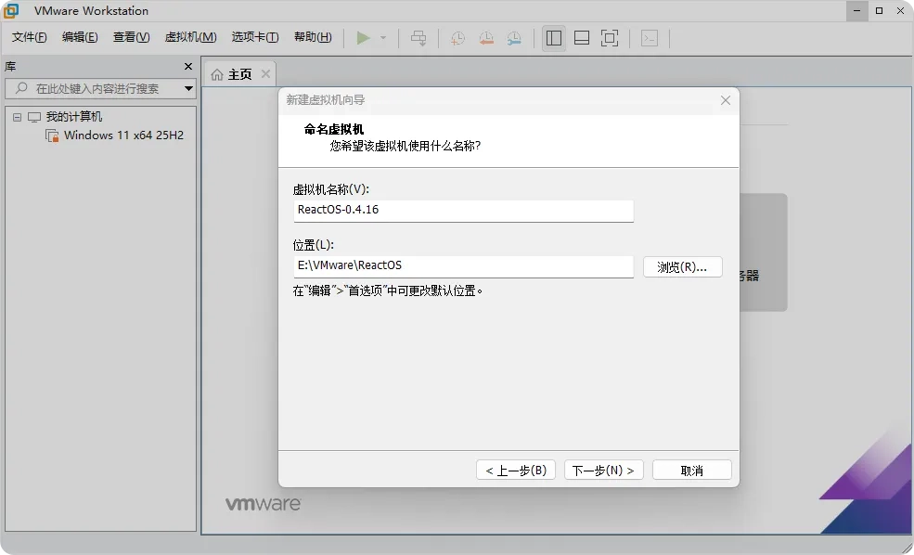The height and width of the screenshot is (555, 914).
Task: Click the 您希望该虚拟机使用什么名称? text
Action: 406,146
